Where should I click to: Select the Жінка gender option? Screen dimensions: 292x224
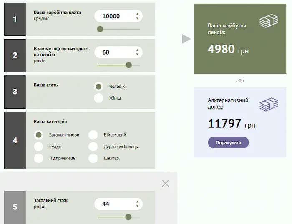(98, 98)
